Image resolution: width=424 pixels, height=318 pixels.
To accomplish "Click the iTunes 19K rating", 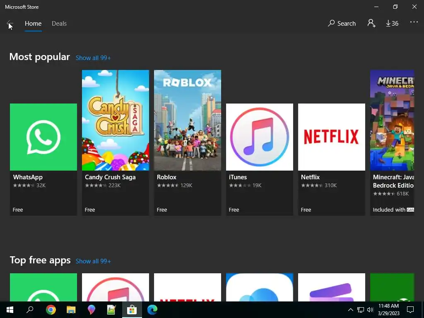I will pos(245,185).
